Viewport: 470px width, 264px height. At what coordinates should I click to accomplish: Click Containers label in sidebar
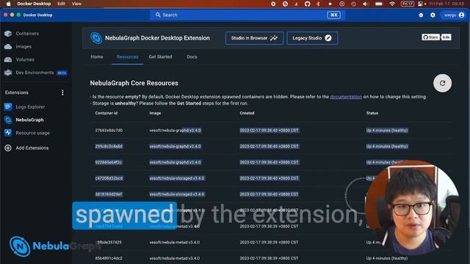click(27, 34)
